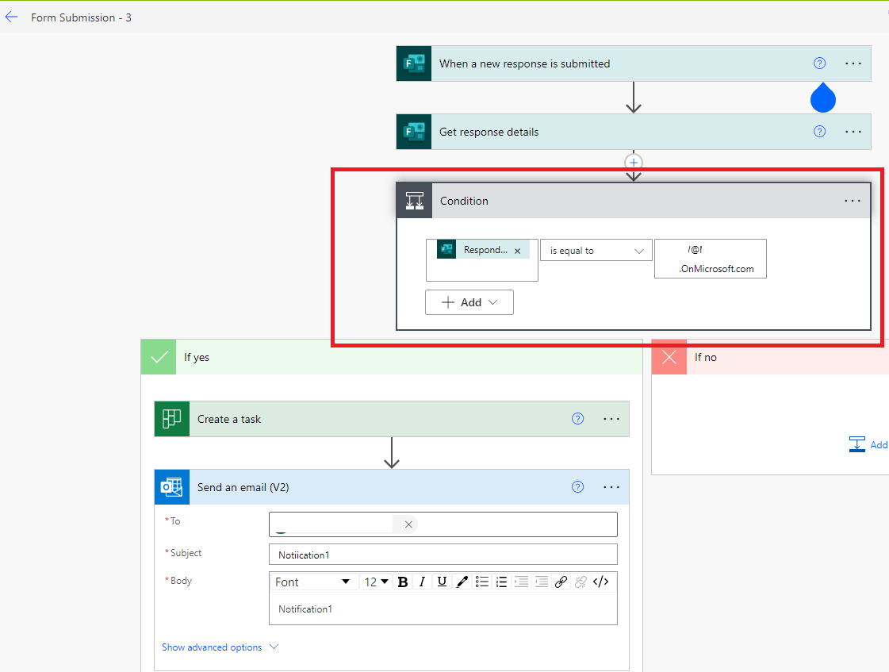The image size is (889, 672).
Task: Open help for 'Create a task'
Action: (x=577, y=419)
